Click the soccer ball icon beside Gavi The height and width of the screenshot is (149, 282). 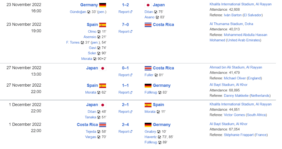click(x=99, y=48)
